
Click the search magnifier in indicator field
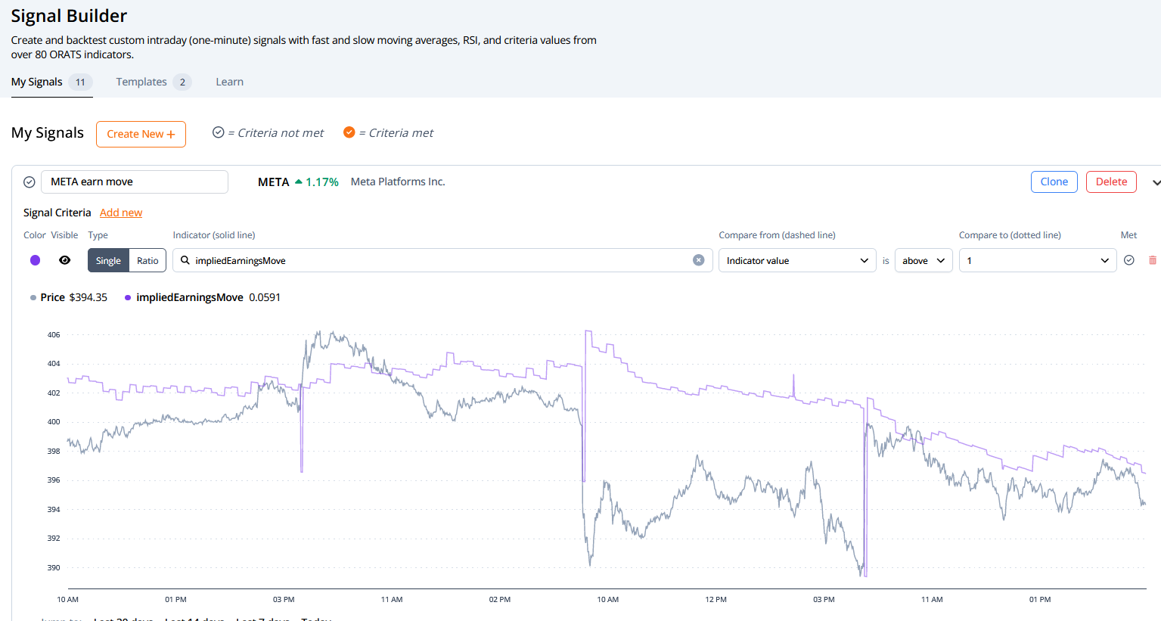pos(185,260)
